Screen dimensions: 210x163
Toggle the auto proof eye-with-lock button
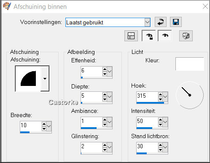(149, 36)
